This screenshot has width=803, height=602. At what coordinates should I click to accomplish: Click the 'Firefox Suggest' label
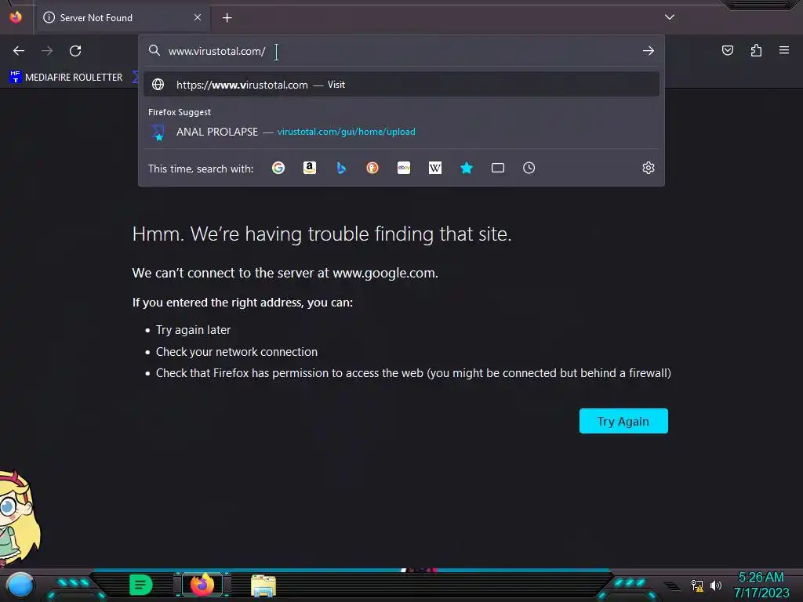[180, 112]
